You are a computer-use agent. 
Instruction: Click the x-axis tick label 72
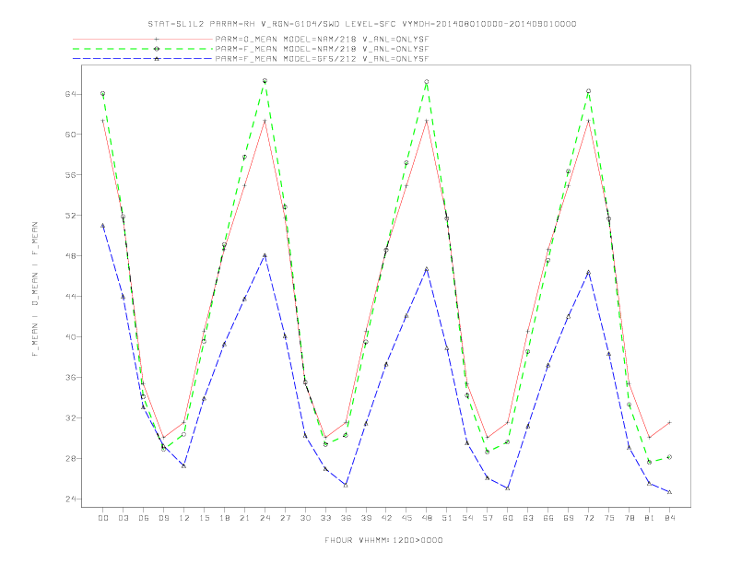[588, 518]
